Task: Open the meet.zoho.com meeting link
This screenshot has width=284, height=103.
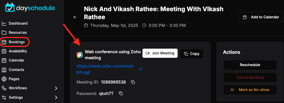Action: 106,69
